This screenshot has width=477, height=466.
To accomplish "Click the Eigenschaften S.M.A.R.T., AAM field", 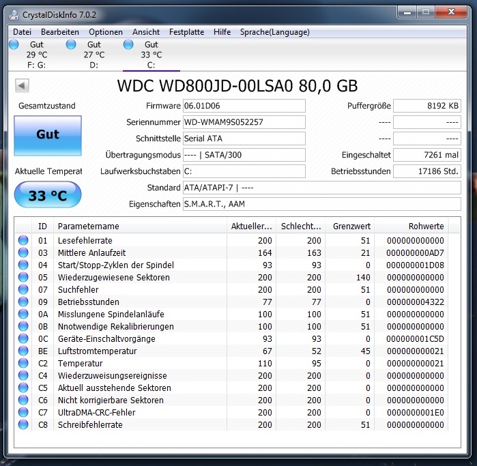I will click(322, 204).
